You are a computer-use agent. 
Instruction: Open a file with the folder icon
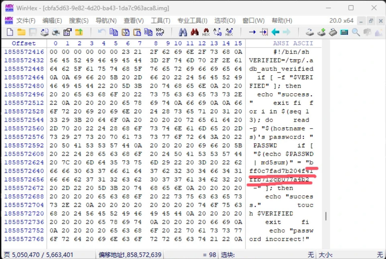point(21,32)
